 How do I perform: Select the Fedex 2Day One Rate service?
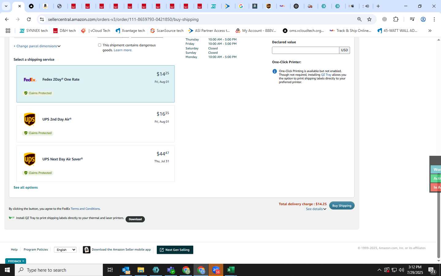pos(96,84)
